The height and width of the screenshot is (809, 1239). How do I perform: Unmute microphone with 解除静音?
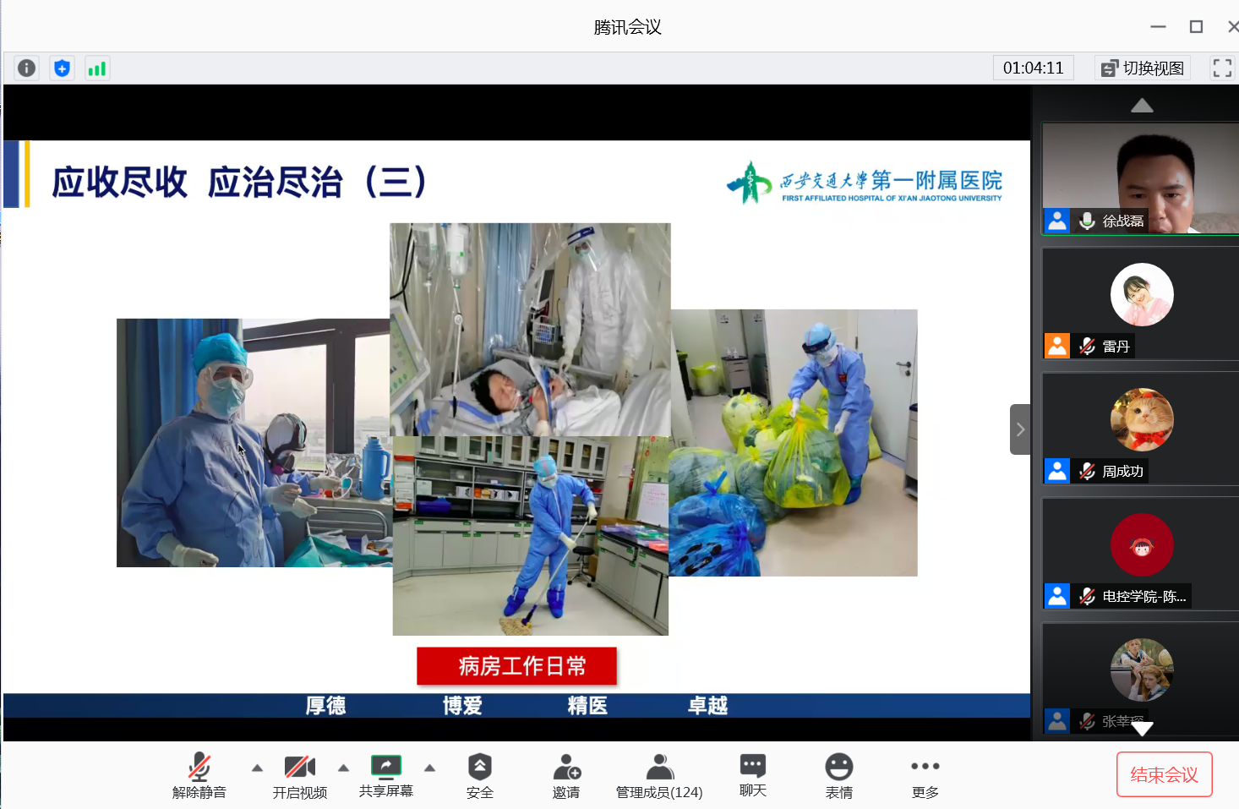point(199,776)
